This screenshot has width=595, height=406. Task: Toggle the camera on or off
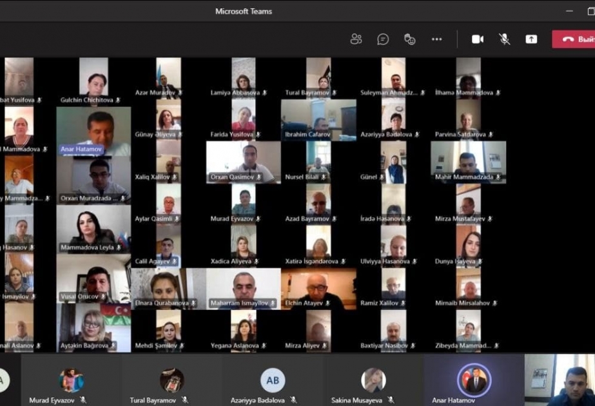click(x=478, y=39)
